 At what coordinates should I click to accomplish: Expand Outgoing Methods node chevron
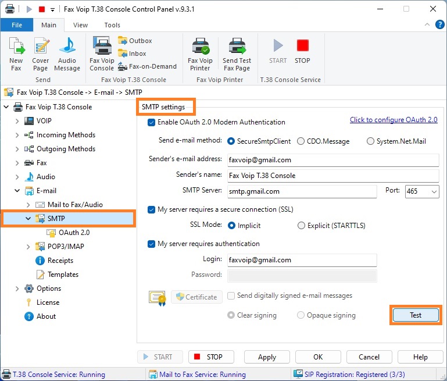click(x=17, y=149)
